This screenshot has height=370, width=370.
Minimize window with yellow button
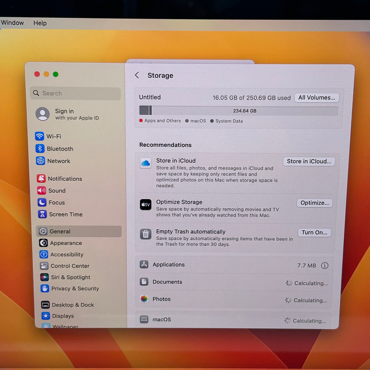pyautogui.click(x=46, y=74)
